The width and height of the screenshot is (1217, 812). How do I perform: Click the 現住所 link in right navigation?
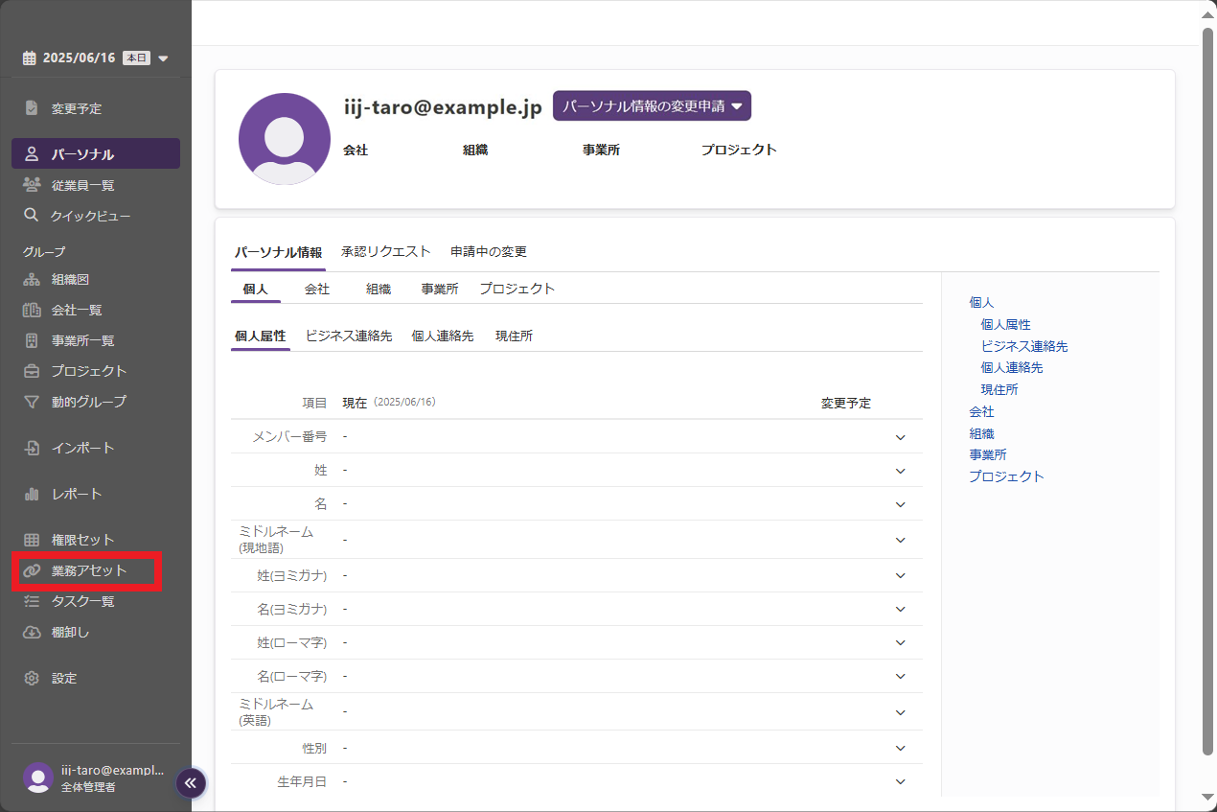tap(999, 390)
